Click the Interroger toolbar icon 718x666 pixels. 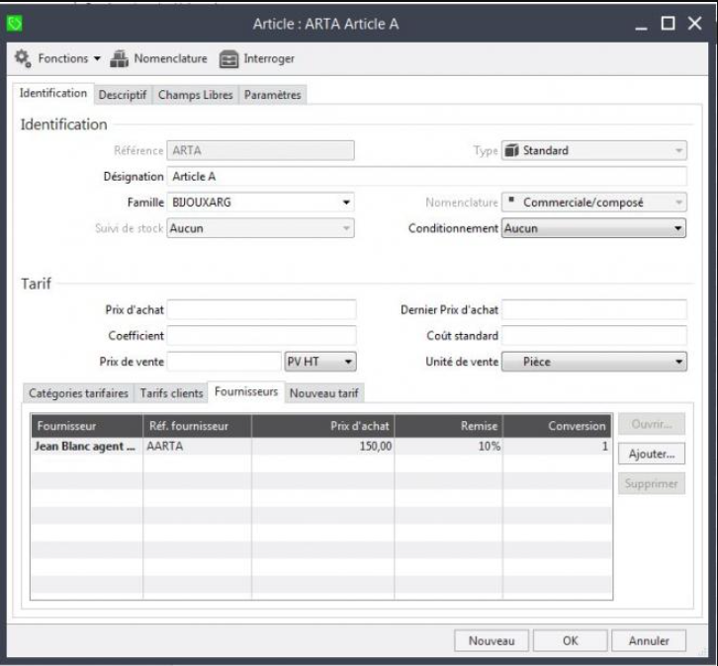[228, 58]
